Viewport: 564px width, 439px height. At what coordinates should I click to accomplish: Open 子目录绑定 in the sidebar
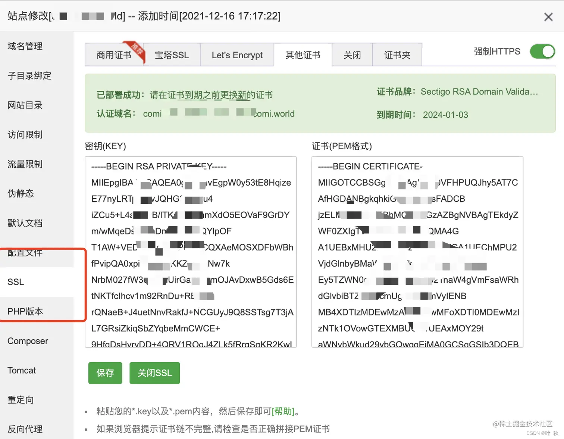pyautogui.click(x=29, y=76)
